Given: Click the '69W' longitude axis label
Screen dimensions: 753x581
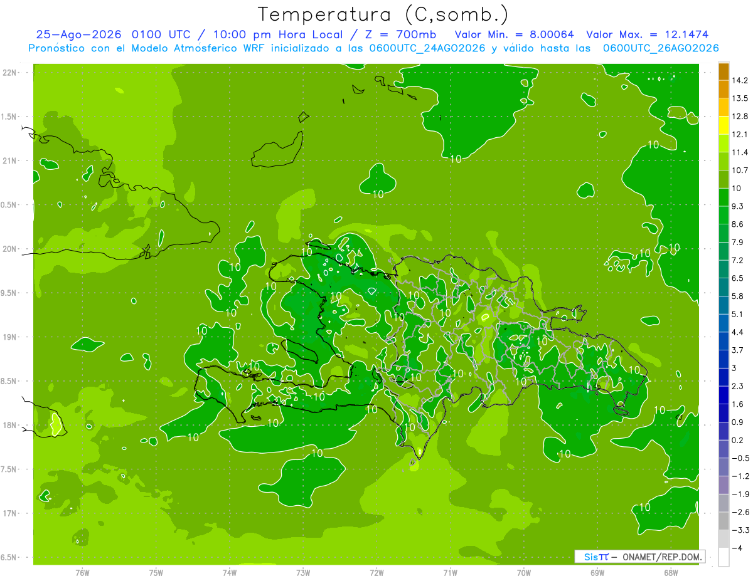Looking at the screenshot, I should coord(597,572).
